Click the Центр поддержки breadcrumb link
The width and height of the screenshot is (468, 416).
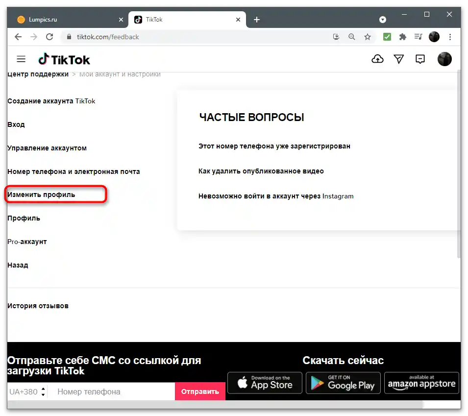tap(38, 74)
